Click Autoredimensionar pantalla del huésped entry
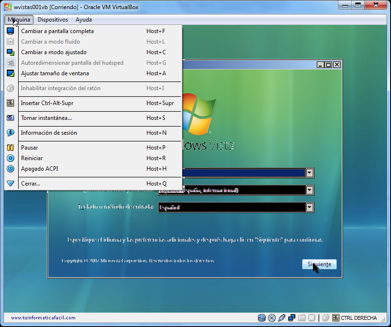 coord(93,63)
